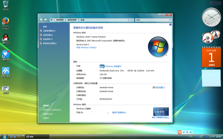Open 性能(P) in See also
Screen dimensions: 223x139
click(46, 118)
